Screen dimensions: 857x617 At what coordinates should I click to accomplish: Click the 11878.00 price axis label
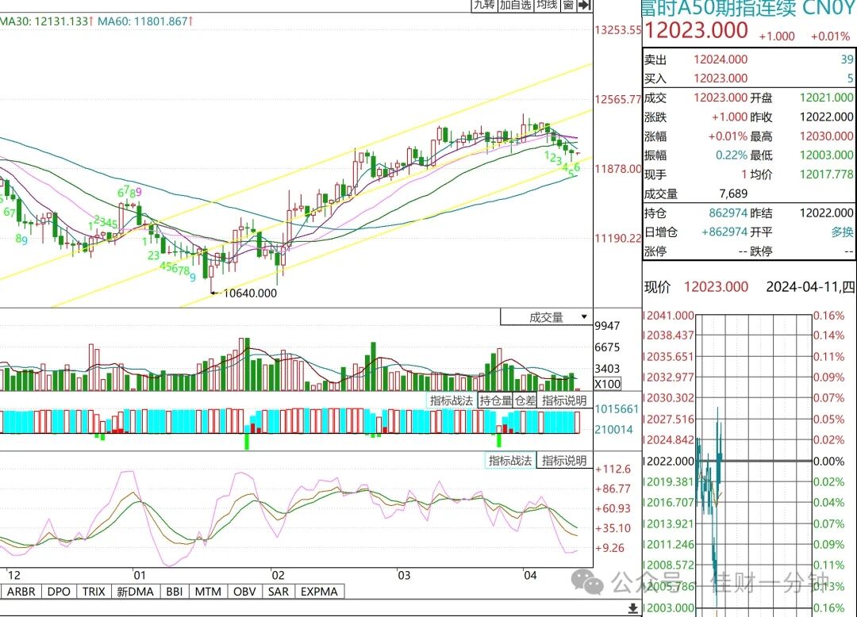tap(617, 169)
